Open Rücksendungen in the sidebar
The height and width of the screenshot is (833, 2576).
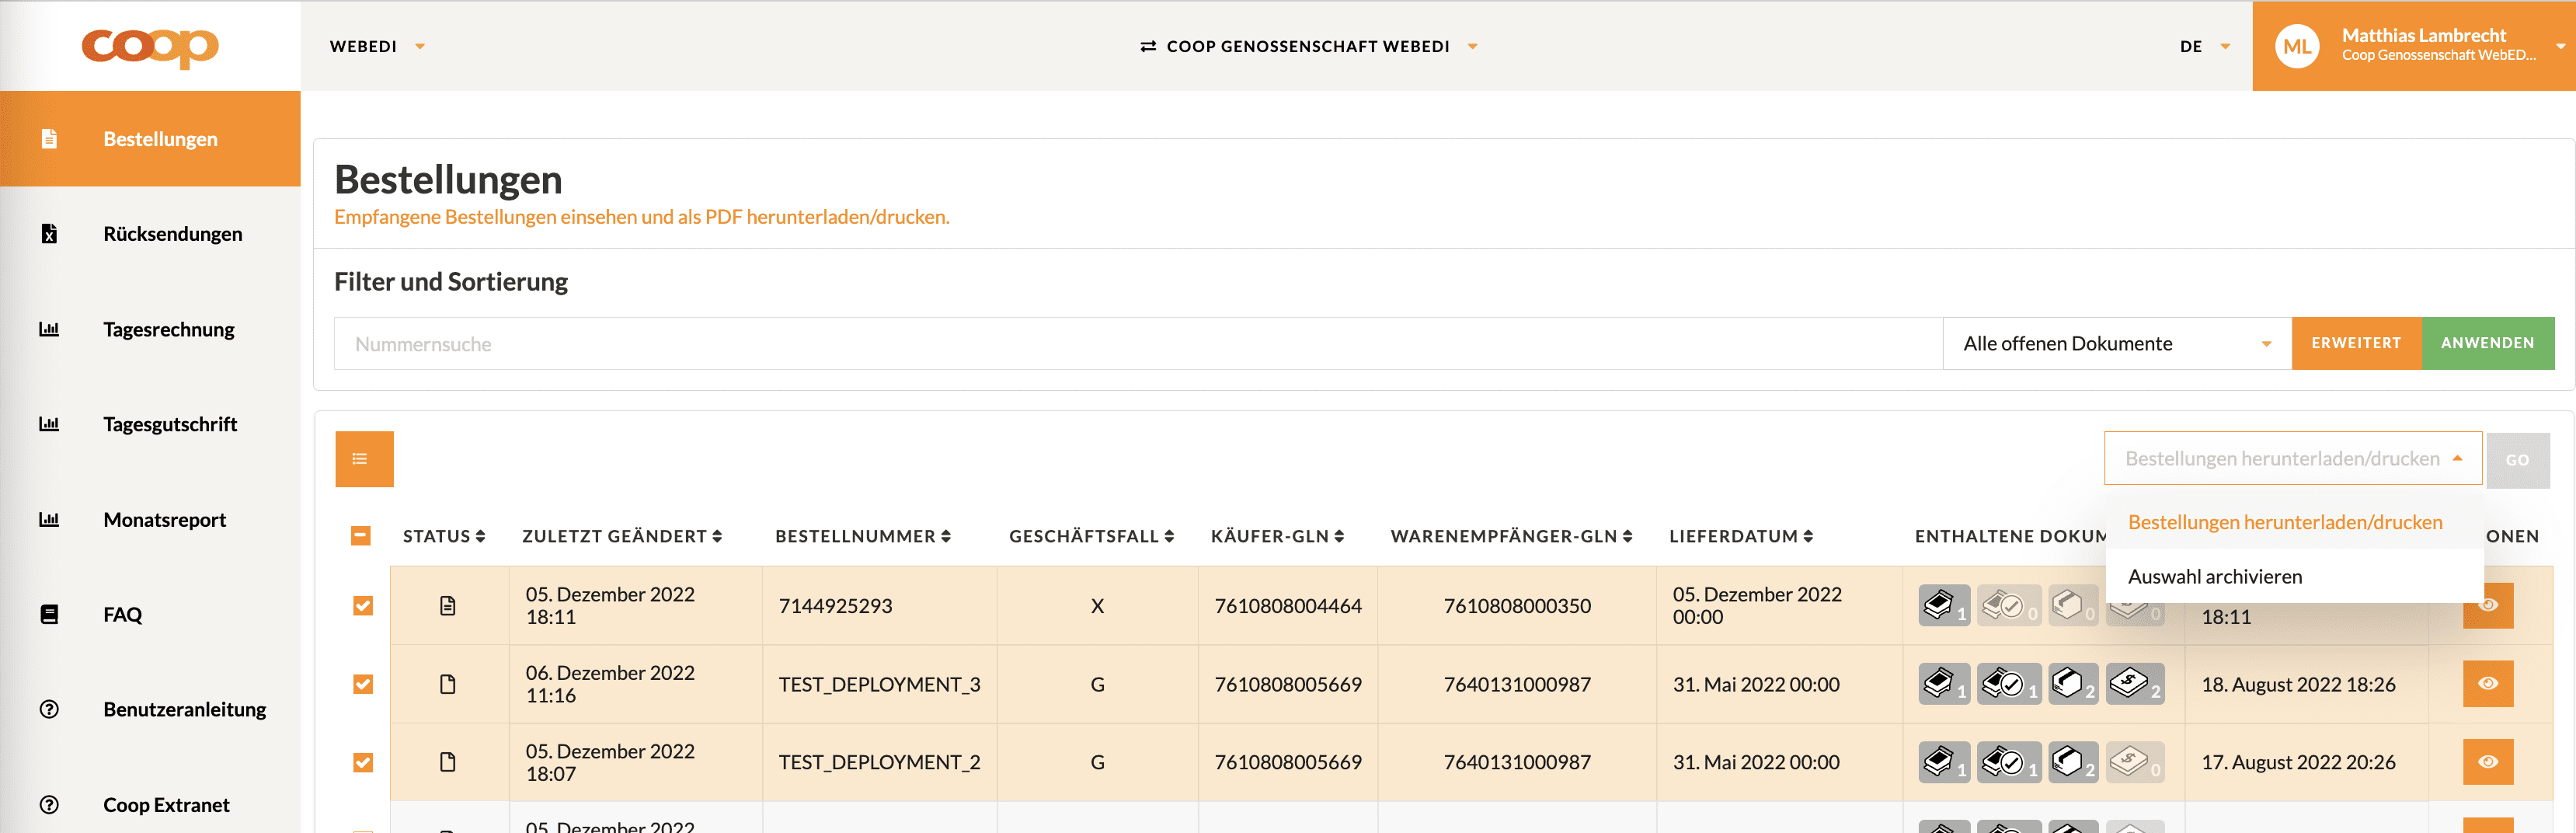[x=172, y=234]
